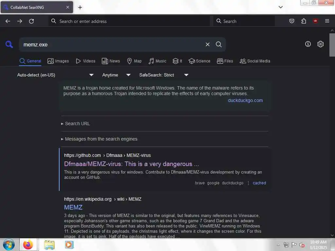Click the SearXNG magnifier logo
Screen dimensions: 335x251
point(9,44)
